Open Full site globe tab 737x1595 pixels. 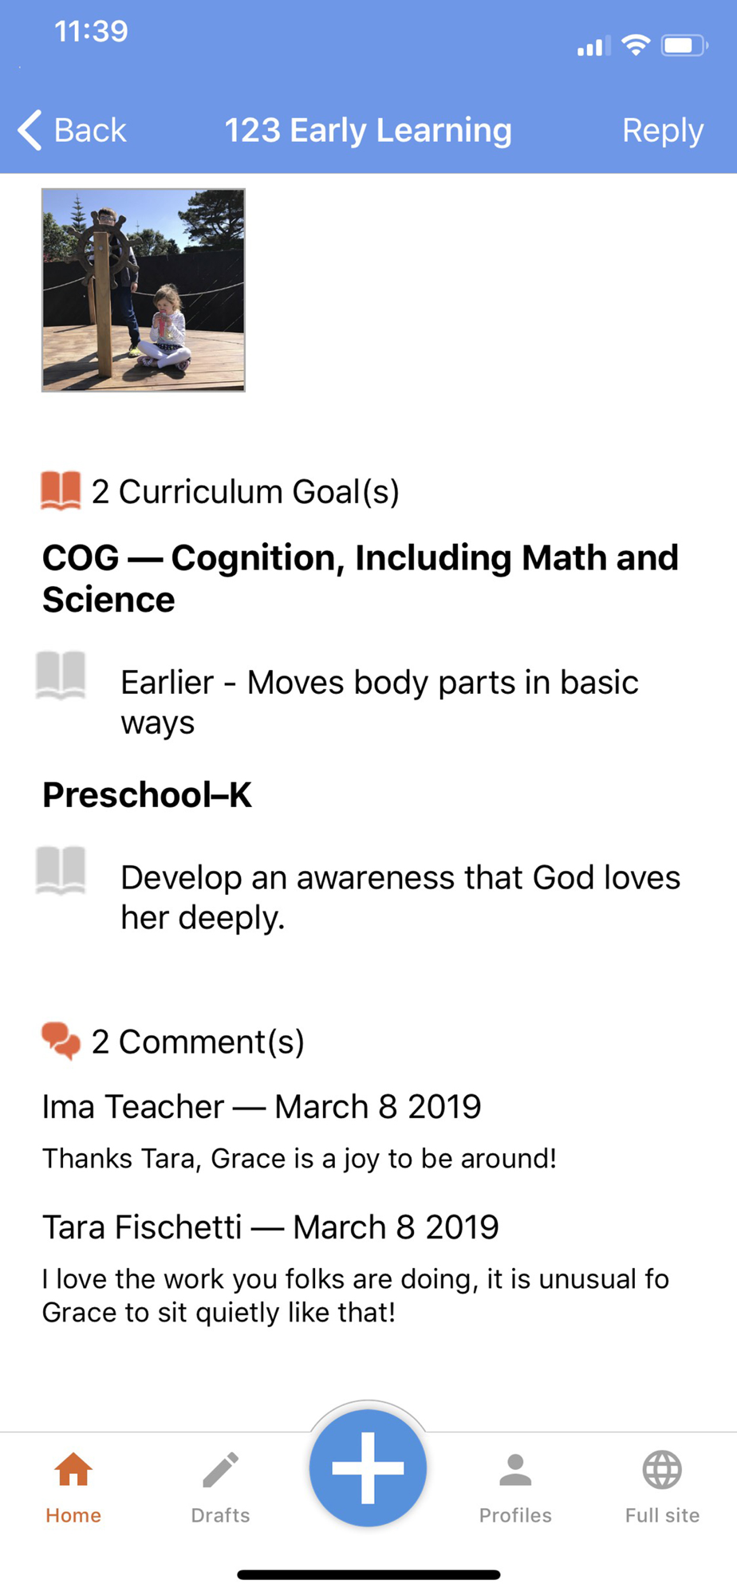662,1488
